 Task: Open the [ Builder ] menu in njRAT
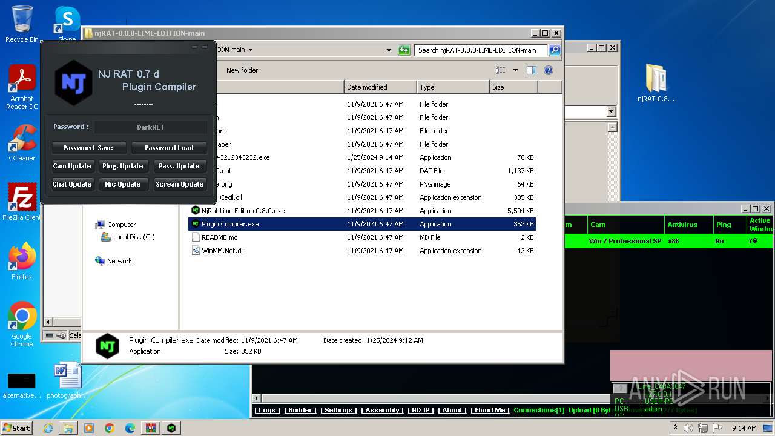(x=300, y=410)
